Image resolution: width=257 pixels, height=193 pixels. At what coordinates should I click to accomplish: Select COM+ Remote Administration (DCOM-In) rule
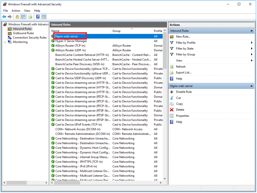coord(107,134)
